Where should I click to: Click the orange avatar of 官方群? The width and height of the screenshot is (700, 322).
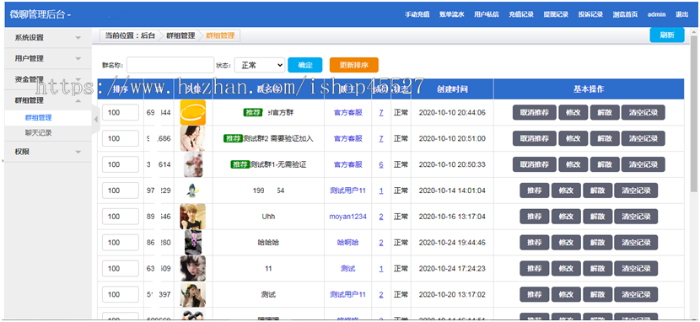193,112
